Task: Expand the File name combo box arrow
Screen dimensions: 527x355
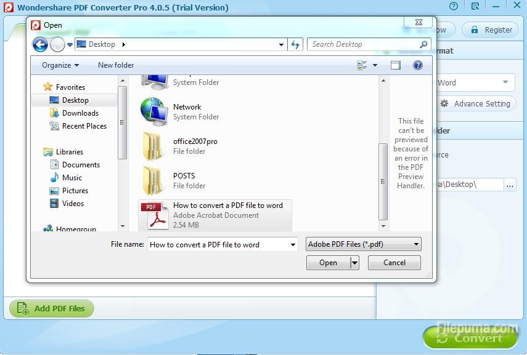Action: point(293,245)
